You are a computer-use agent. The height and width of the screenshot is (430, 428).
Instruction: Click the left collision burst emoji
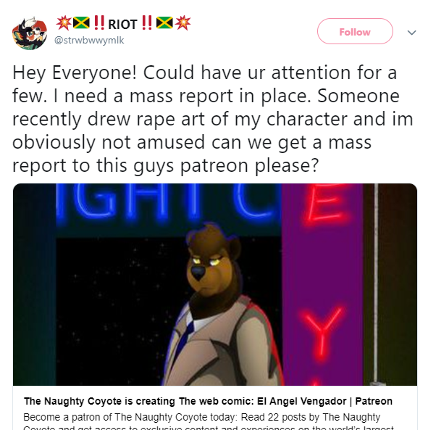tap(64, 23)
